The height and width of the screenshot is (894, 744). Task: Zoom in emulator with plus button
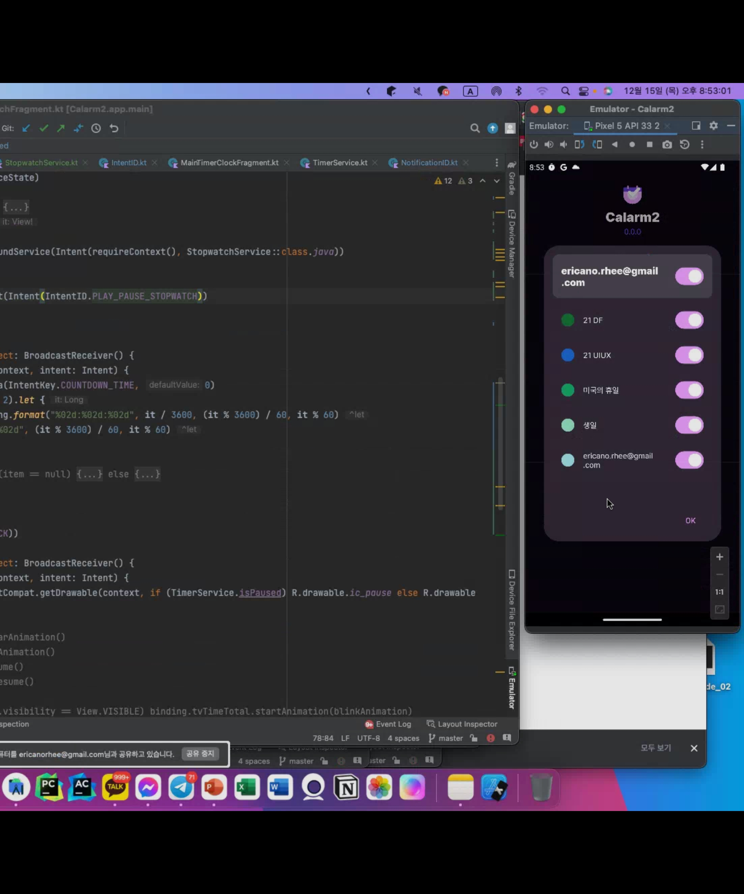(x=720, y=557)
